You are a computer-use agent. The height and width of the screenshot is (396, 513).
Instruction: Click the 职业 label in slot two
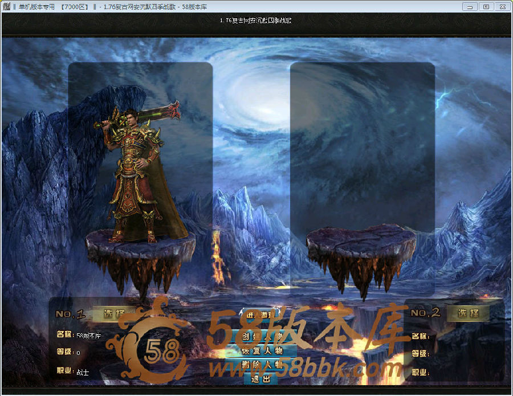tap(421, 372)
